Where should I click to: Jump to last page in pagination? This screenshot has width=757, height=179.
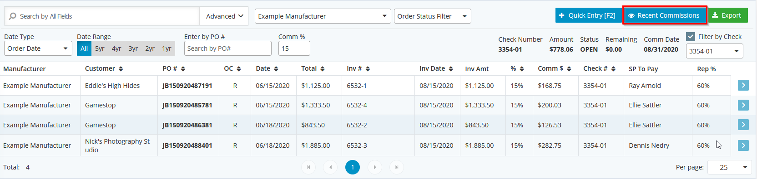tap(397, 167)
